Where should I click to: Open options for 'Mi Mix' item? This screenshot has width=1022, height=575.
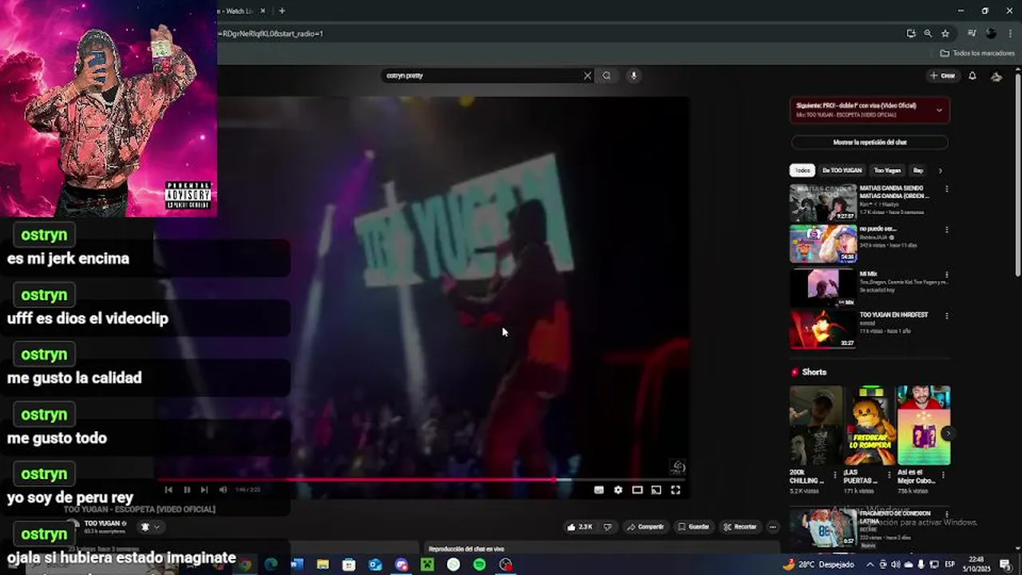[x=947, y=275]
